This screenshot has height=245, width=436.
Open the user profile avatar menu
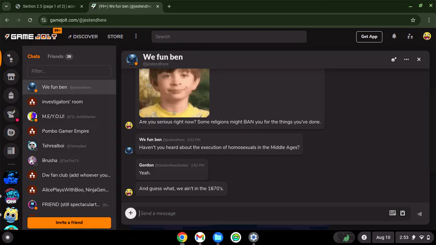coord(427,36)
